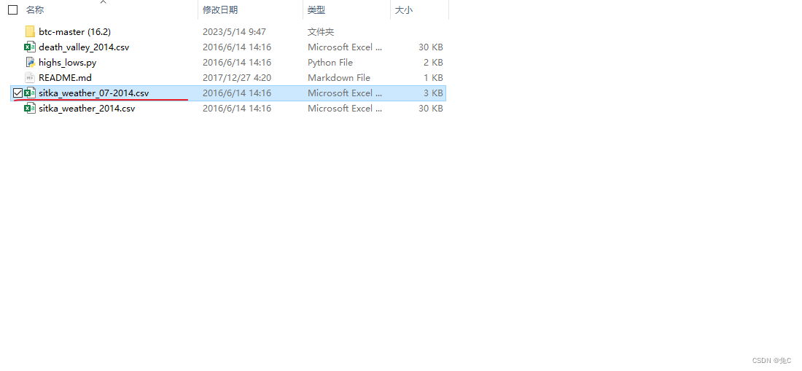Click the modified date of highs_lows.py

(237, 63)
